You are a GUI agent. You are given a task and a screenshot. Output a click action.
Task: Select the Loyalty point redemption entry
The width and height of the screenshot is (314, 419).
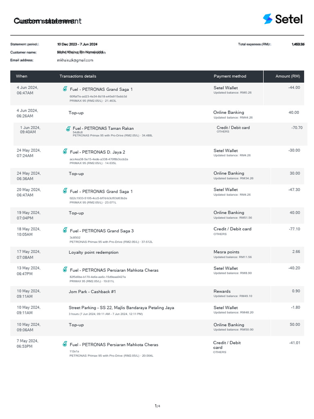coord(94,252)
